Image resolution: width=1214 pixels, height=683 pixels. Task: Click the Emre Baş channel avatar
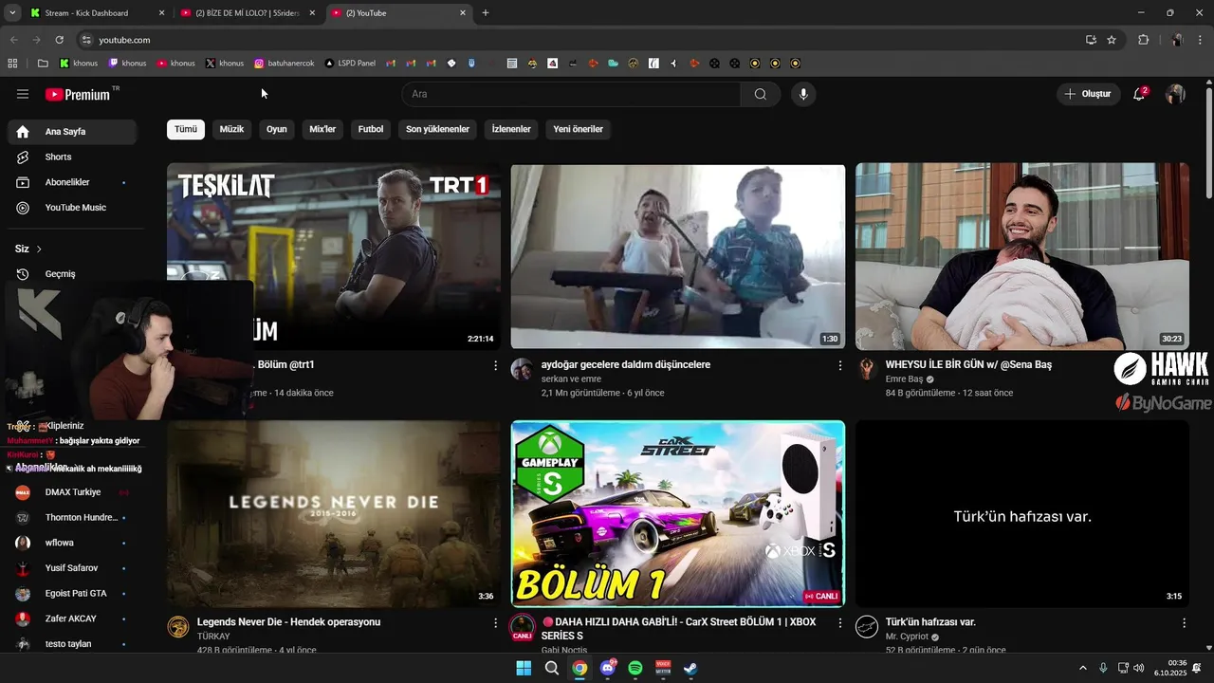[x=866, y=369]
